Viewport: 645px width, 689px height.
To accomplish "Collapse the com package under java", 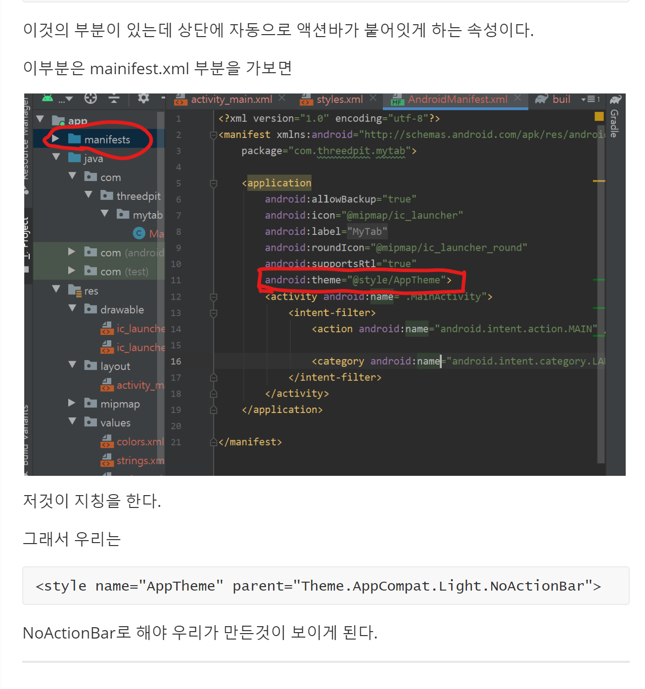I will point(73,176).
